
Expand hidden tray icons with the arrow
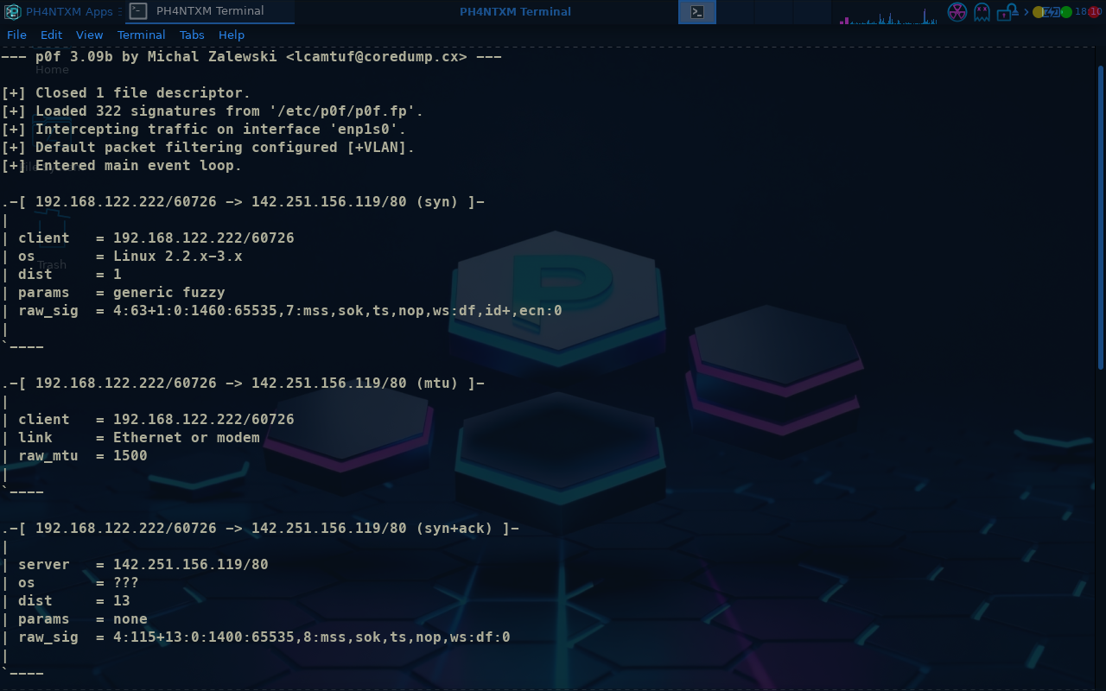click(x=1027, y=12)
